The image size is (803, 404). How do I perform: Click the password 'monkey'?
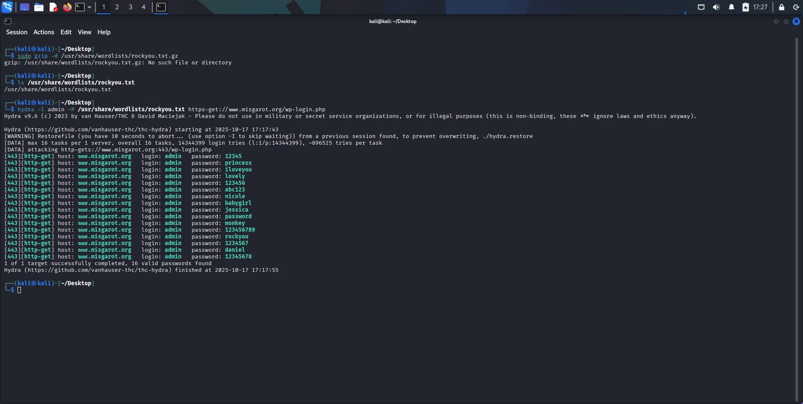(235, 223)
